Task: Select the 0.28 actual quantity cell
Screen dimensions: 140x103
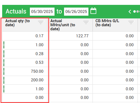Action: tap(25, 54)
